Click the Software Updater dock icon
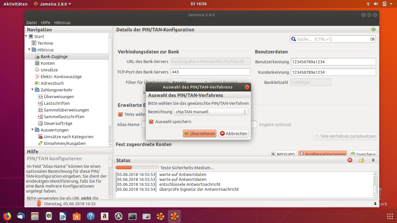This screenshot has width=397, height=223. (x=119, y=216)
